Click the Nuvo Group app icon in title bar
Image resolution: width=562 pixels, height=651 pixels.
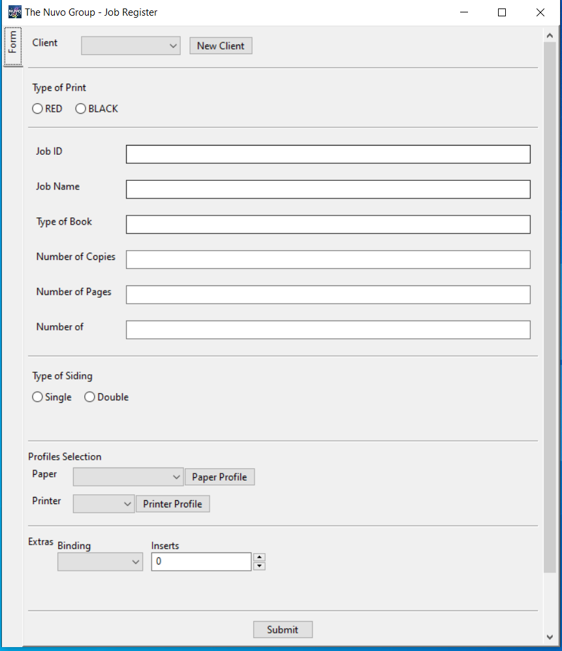pos(15,12)
